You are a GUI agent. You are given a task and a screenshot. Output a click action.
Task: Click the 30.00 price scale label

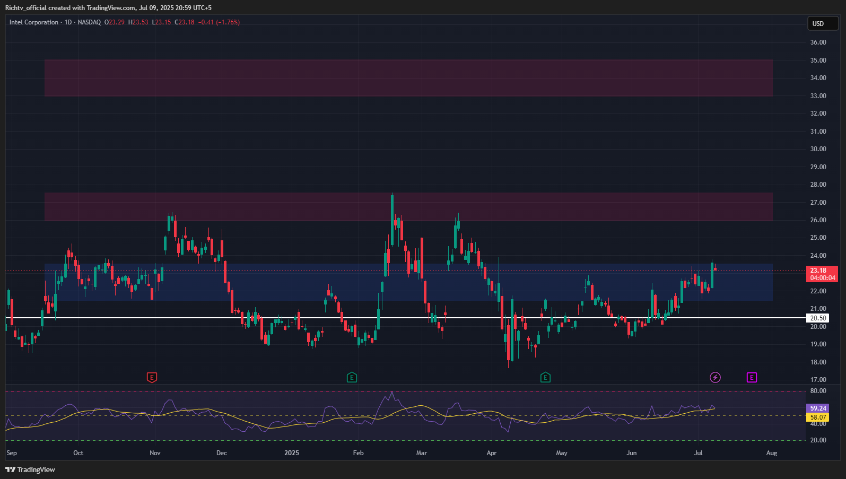point(818,149)
